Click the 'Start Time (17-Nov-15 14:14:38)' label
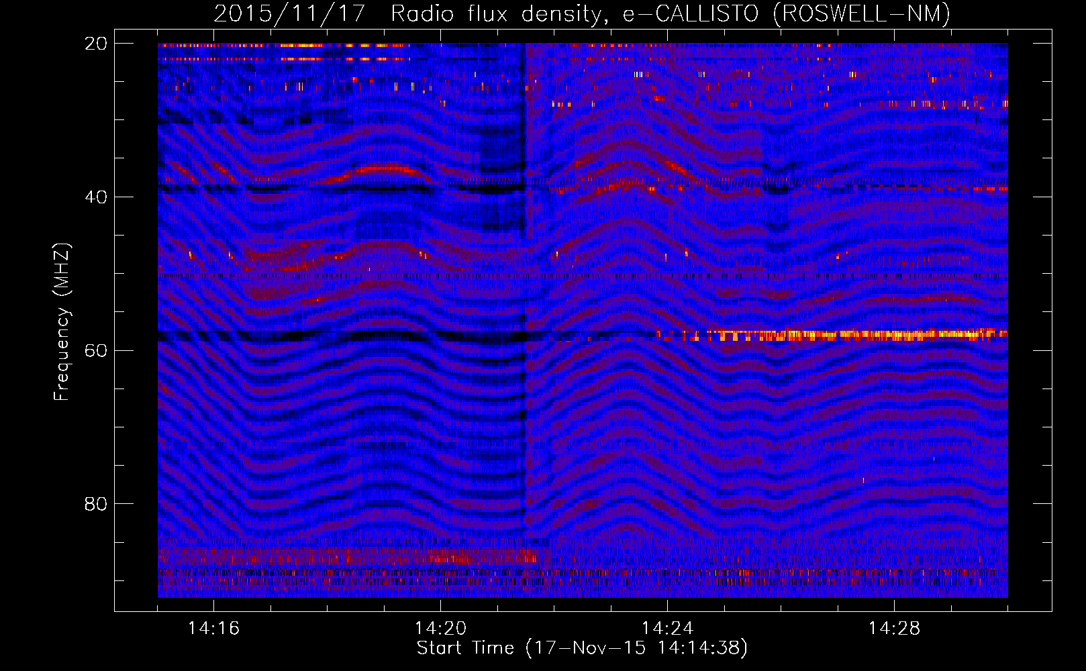The height and width of the screenshot is (671, 1086). (x=582, y=648)
